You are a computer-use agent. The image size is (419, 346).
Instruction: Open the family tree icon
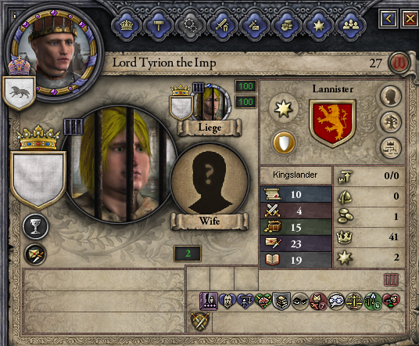point(390,123)
